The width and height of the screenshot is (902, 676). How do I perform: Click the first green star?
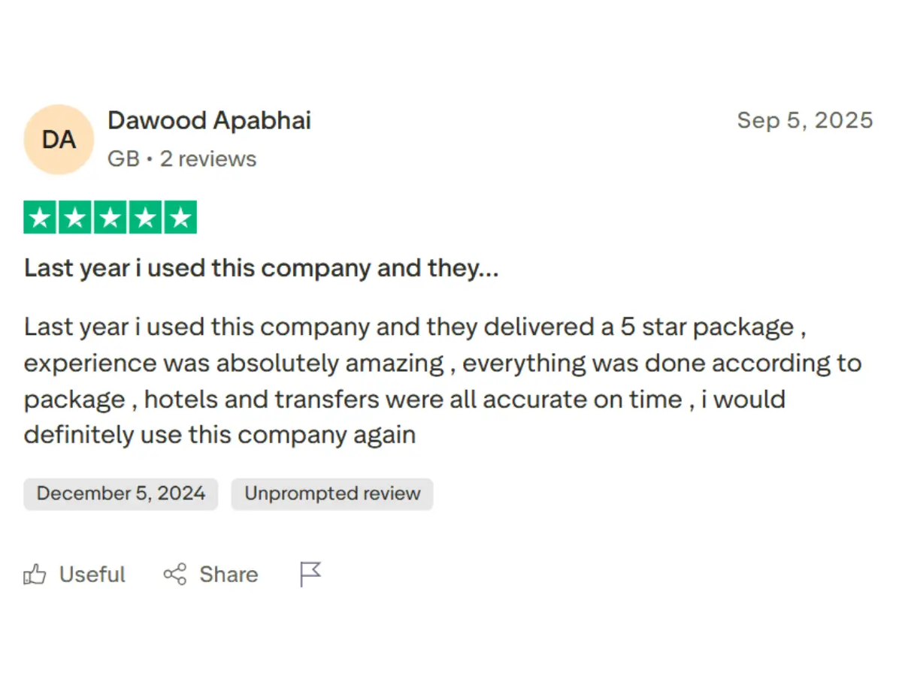40,218
